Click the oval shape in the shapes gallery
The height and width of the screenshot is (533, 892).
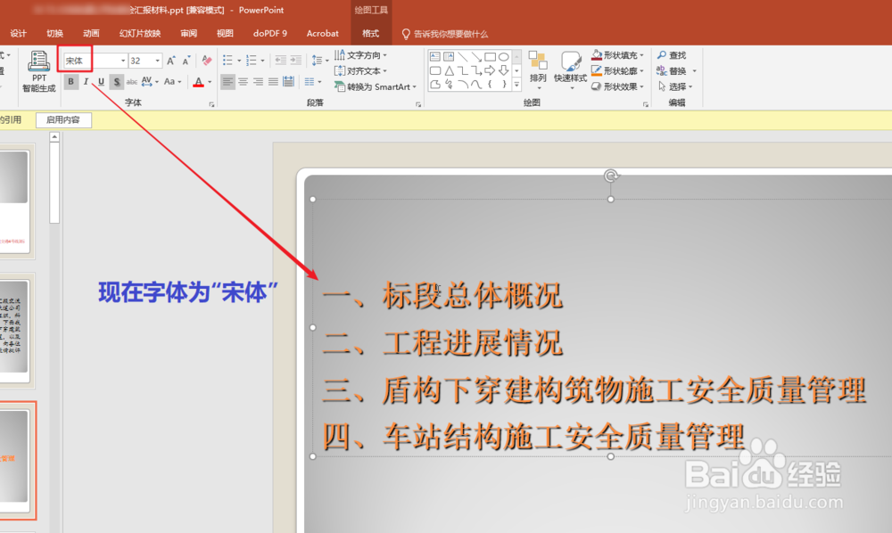coord(504,56)
